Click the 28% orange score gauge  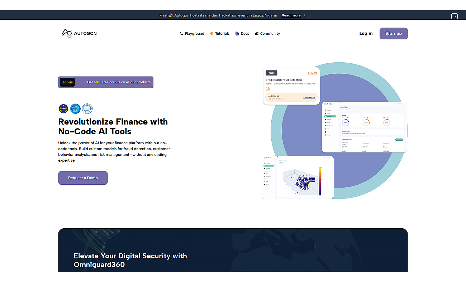(366, 122)
